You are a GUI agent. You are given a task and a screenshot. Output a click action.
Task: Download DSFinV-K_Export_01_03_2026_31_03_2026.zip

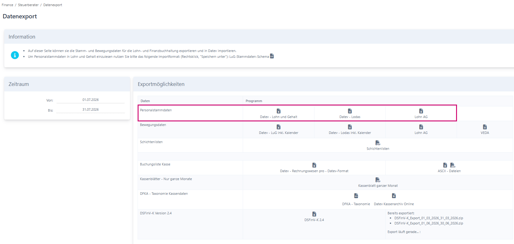point(428,218)
